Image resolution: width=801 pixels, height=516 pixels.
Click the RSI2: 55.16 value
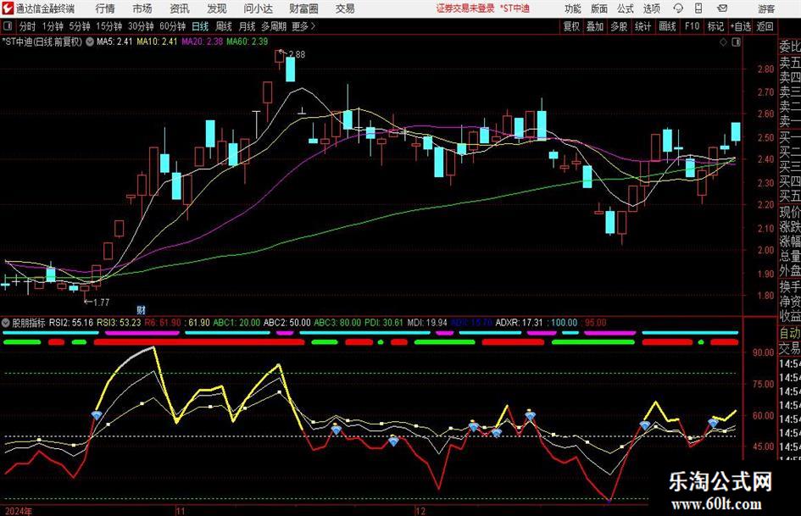point(71,323)
